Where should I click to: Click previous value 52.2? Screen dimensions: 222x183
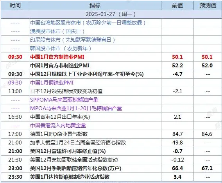tap(177, 66)
